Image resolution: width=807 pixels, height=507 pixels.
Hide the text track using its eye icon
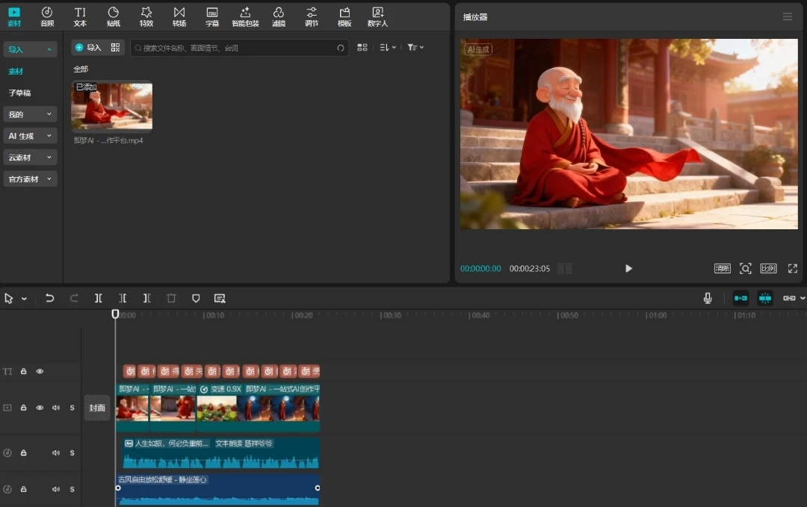pos(40,371)
